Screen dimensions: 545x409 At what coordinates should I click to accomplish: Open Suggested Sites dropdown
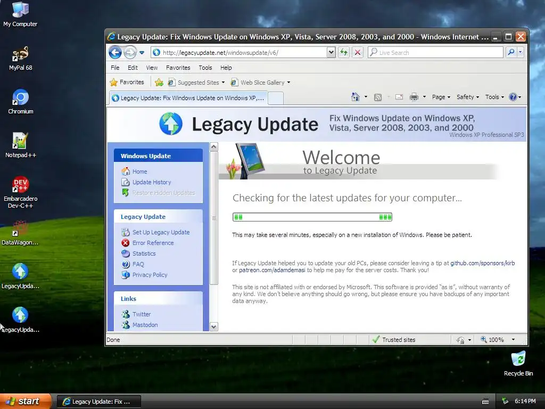(196, 83)
